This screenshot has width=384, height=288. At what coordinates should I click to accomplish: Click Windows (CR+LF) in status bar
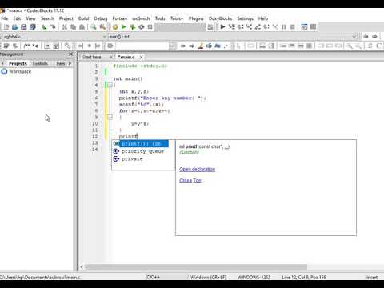click(208, 277)
